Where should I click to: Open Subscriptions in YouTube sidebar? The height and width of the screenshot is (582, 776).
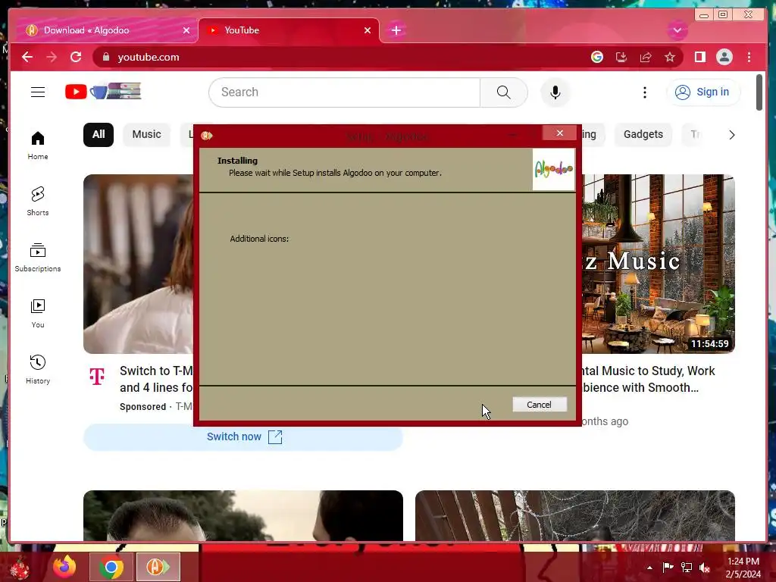tap(38, 258)
